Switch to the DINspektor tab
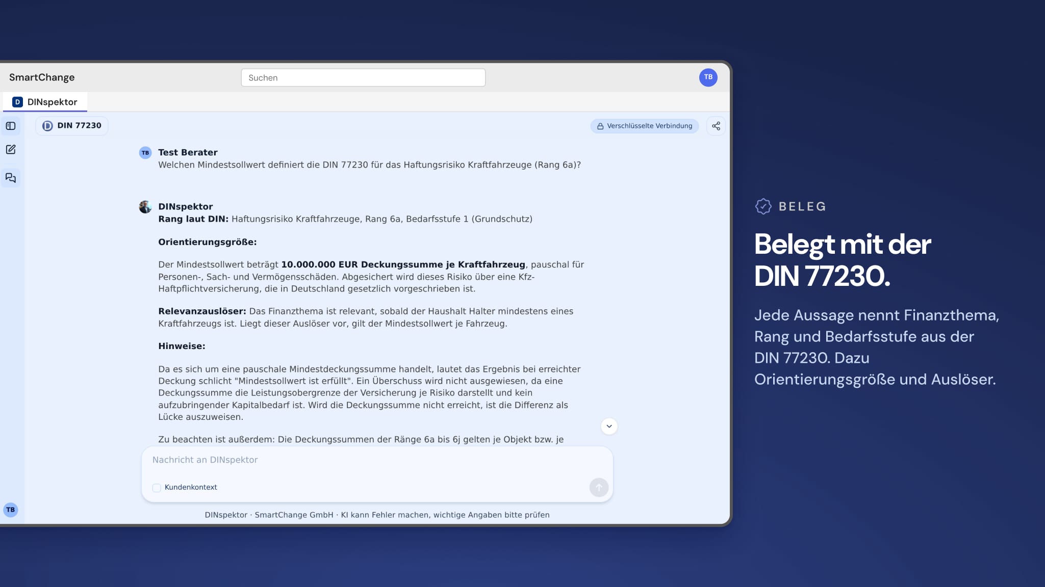The height and width of the screenshot is (587, 1045). (x=45, y=102)
